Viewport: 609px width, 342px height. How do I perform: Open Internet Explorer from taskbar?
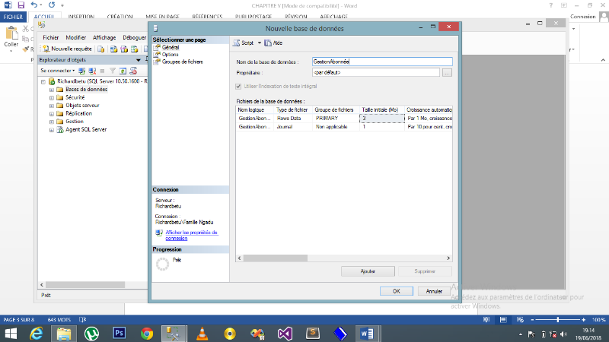[x=36, y=334]
